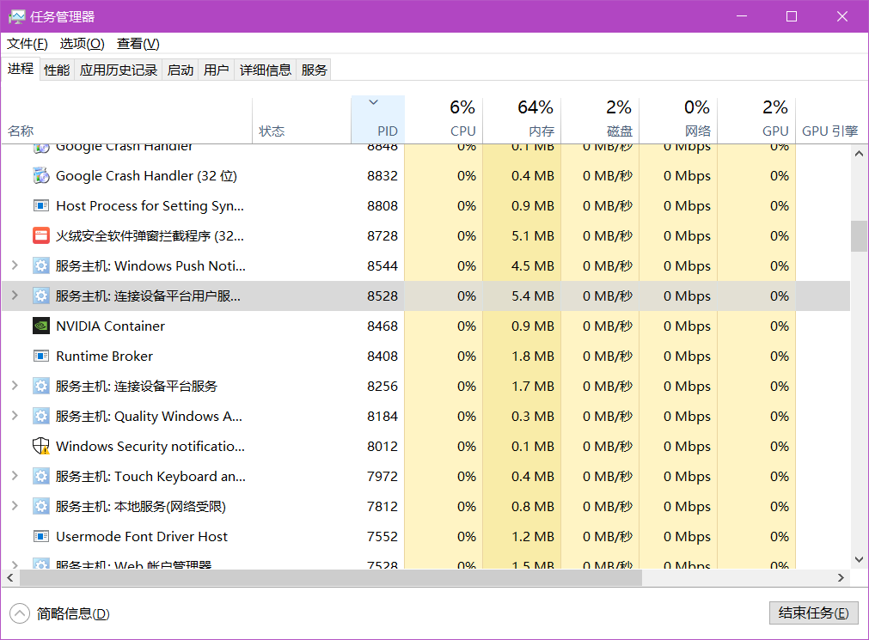
Task: Sort by the PID column header
Action: 378,120
